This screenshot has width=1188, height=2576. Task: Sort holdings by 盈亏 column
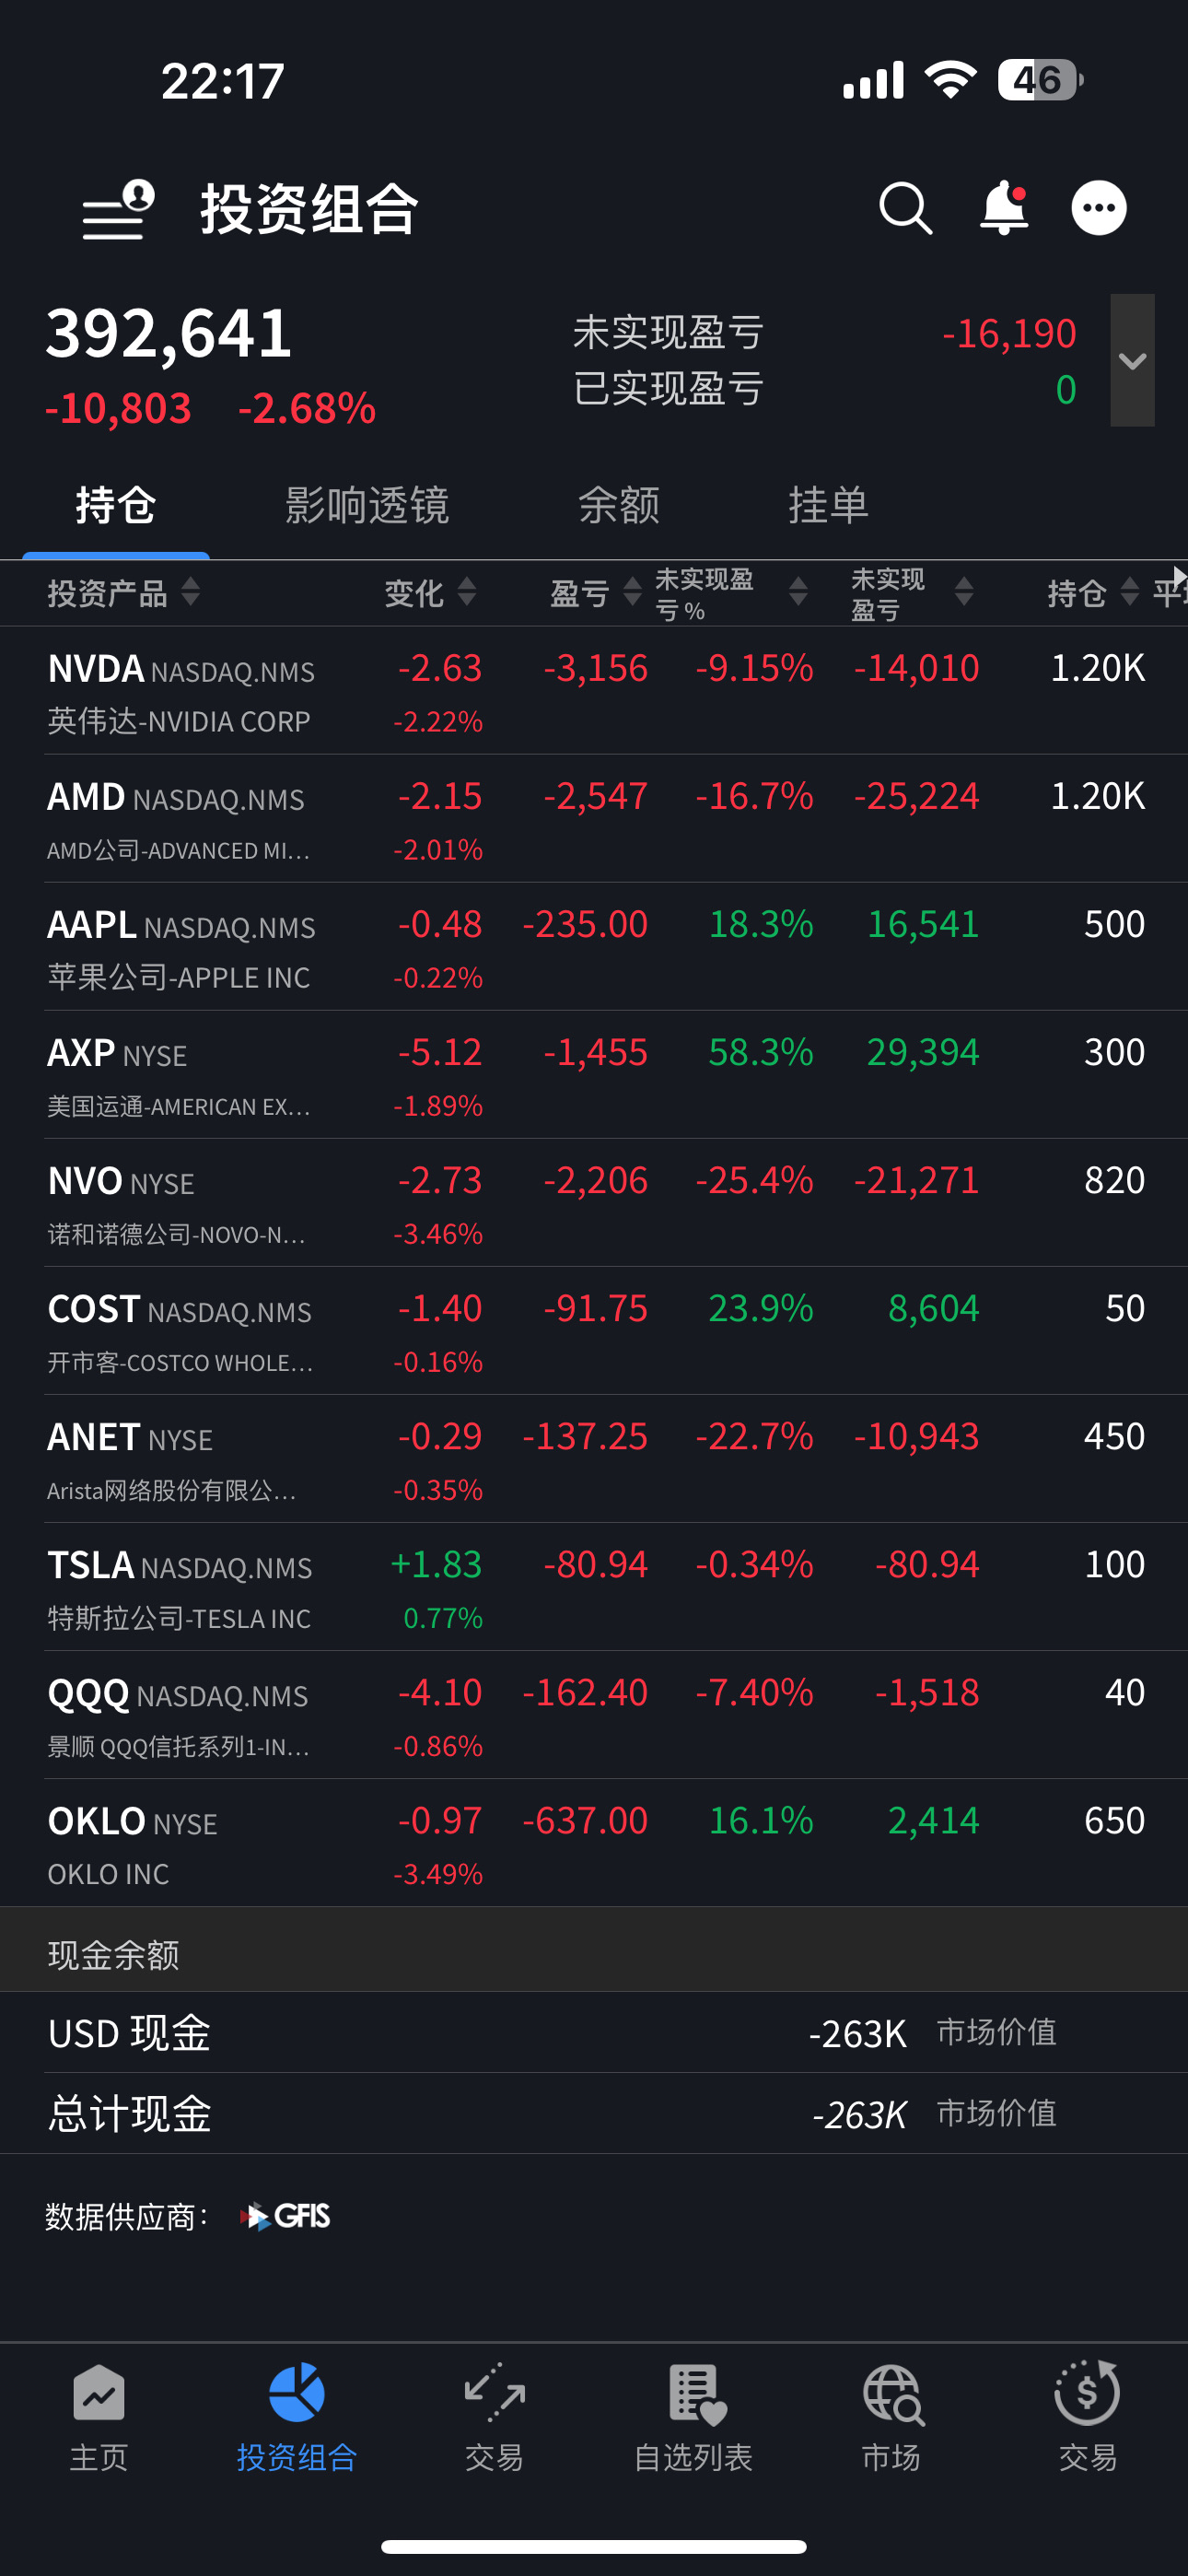point(595,593)
